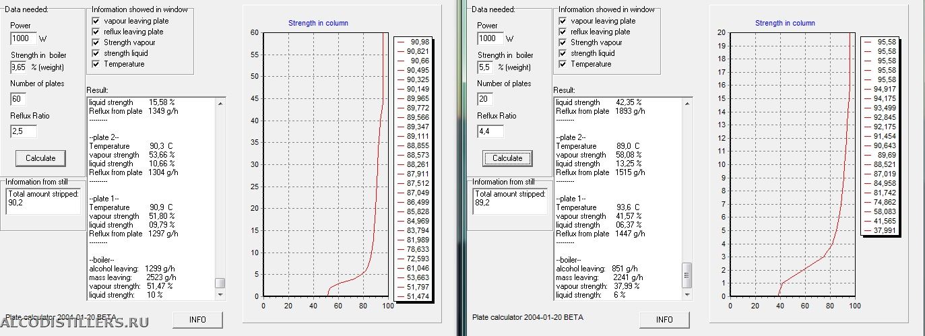The image size is (925, 336).
Task: Click 'Strength in column' title on left chart
Action: 318,23
